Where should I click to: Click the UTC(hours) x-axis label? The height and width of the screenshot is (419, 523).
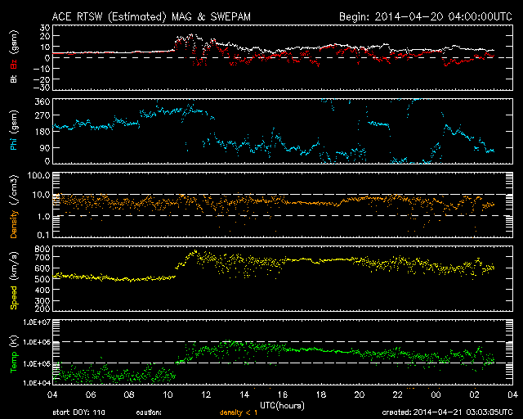pyautogui.click(x=282, y=404)
